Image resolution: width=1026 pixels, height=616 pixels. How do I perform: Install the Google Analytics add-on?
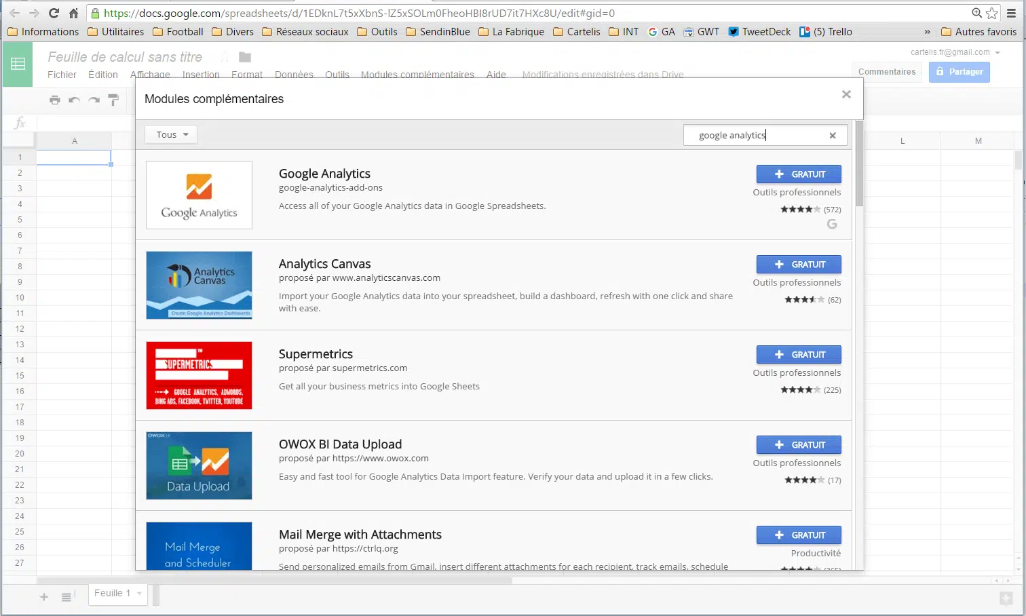point(799,174)
